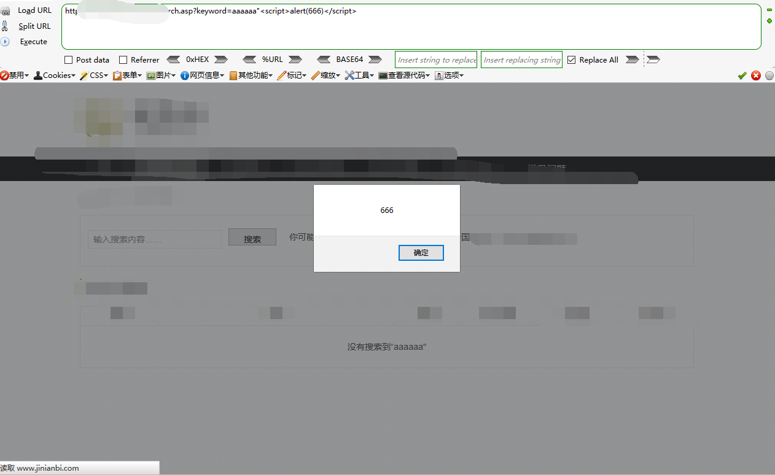Click the 搜索 search button on page
Viewport: 775px width, 475px height.
pos(252,238)
